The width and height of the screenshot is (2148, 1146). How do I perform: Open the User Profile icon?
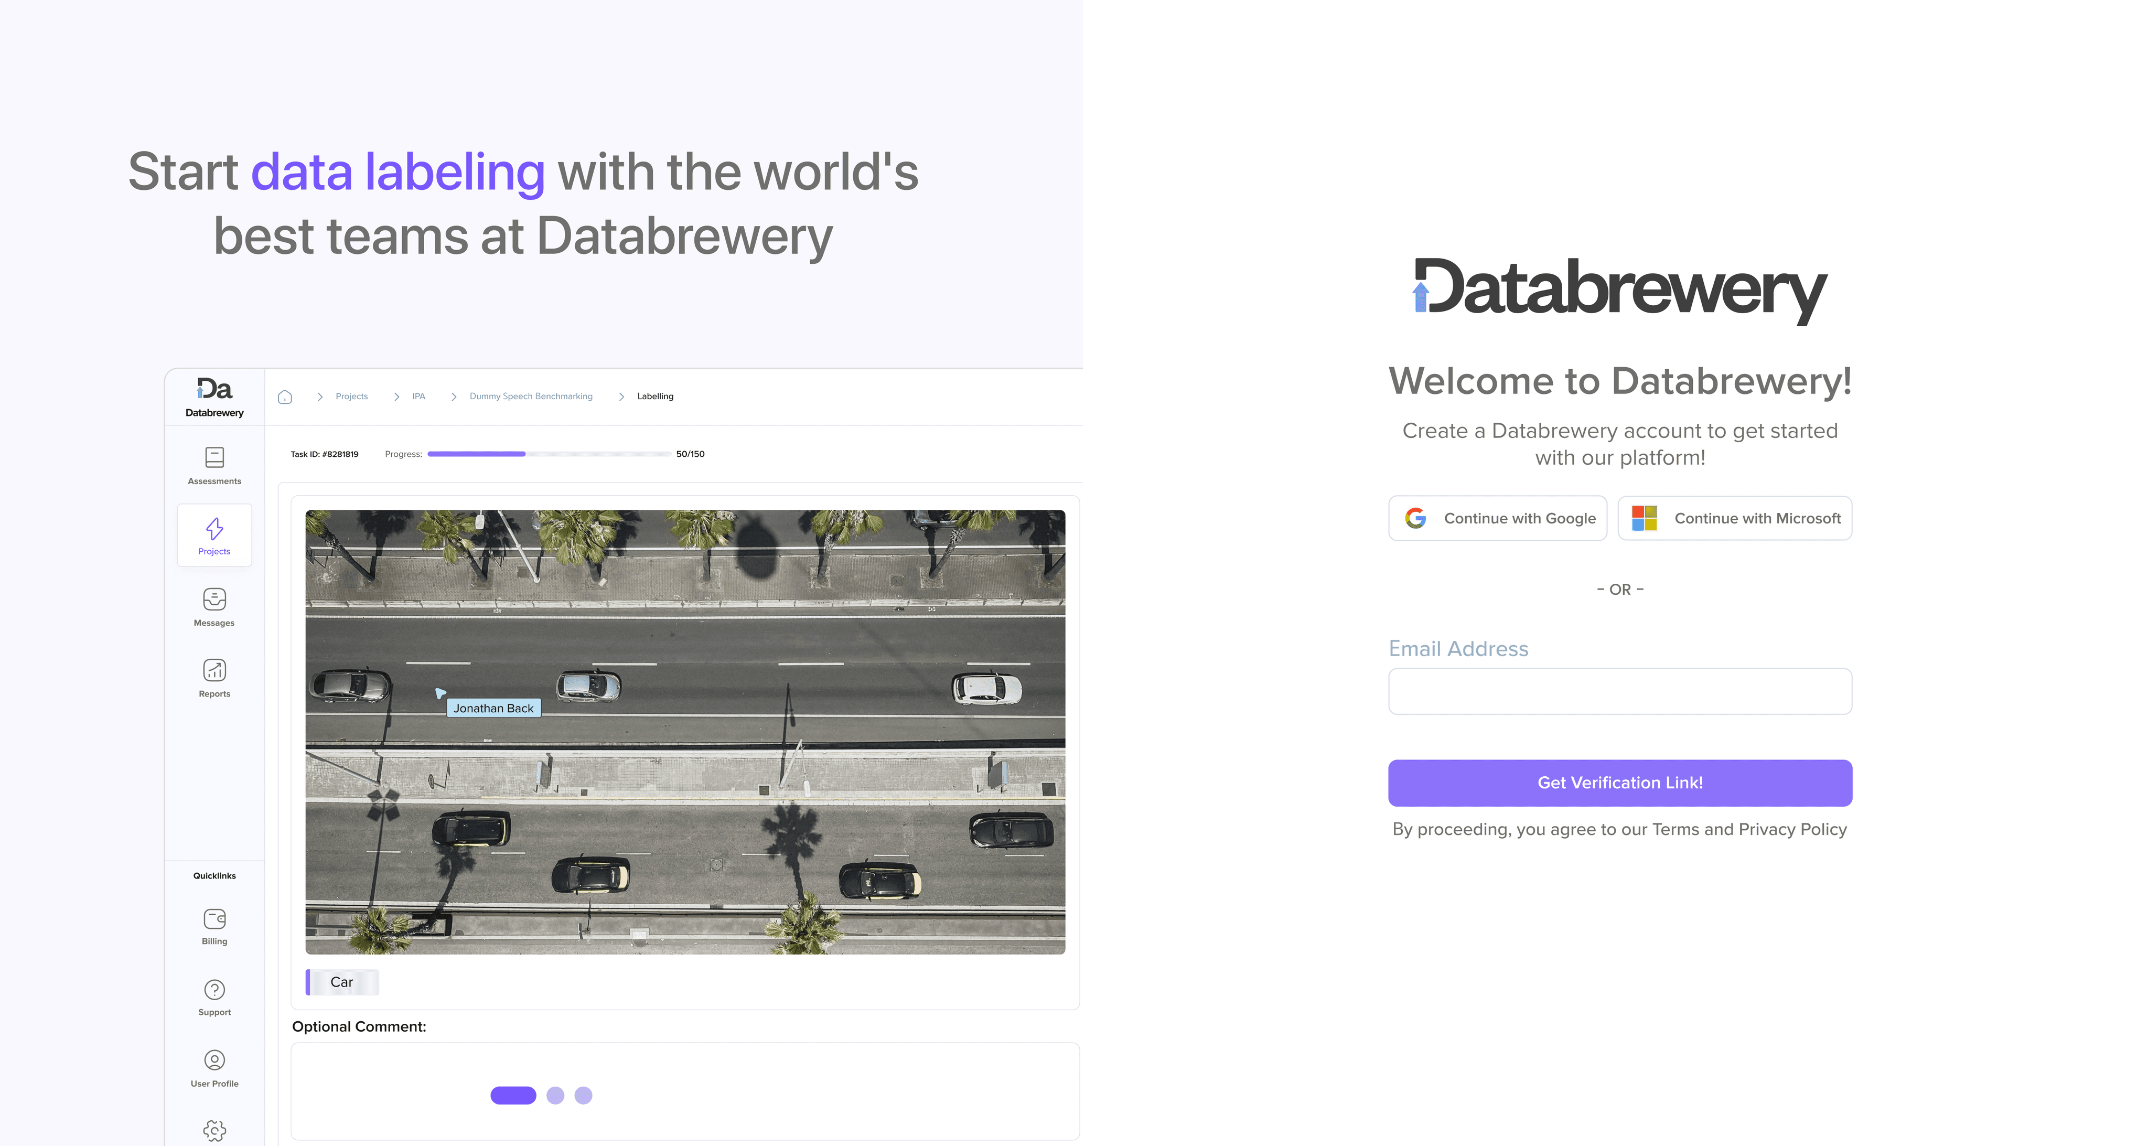(214, 1060)
